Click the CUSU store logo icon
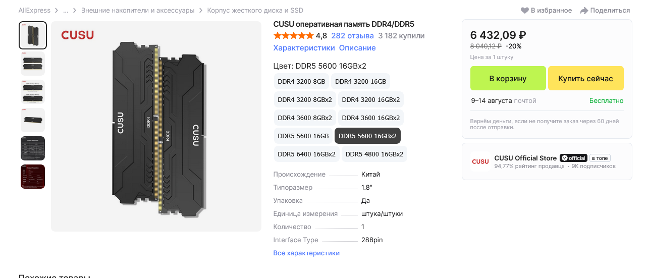647x278 pixels. tap(480, 161)
